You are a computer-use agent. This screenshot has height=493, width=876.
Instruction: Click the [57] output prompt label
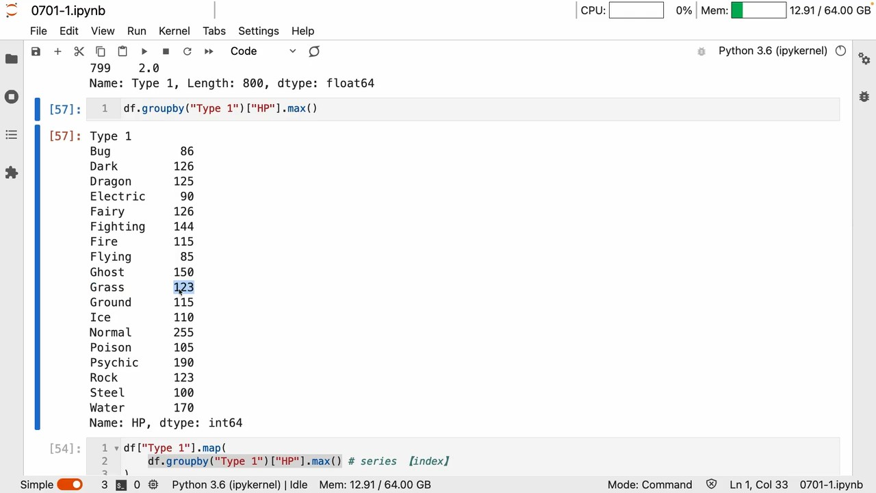point(65,136)
